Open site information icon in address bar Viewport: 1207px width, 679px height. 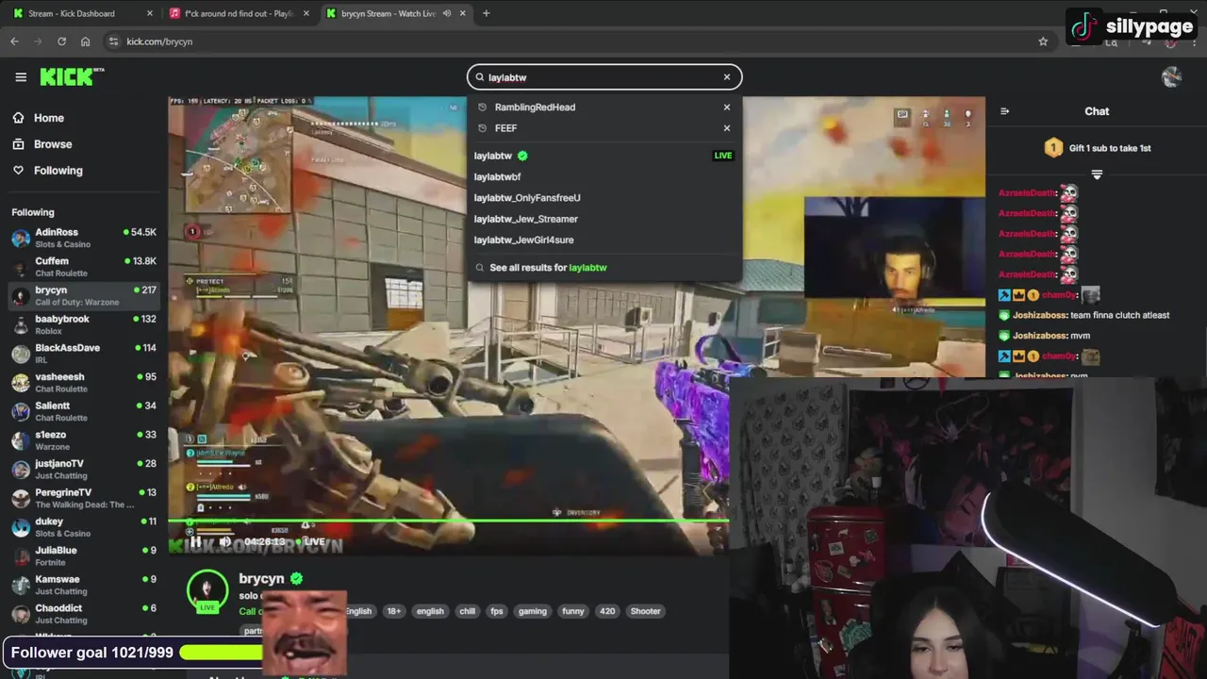[x=113, y=41]
